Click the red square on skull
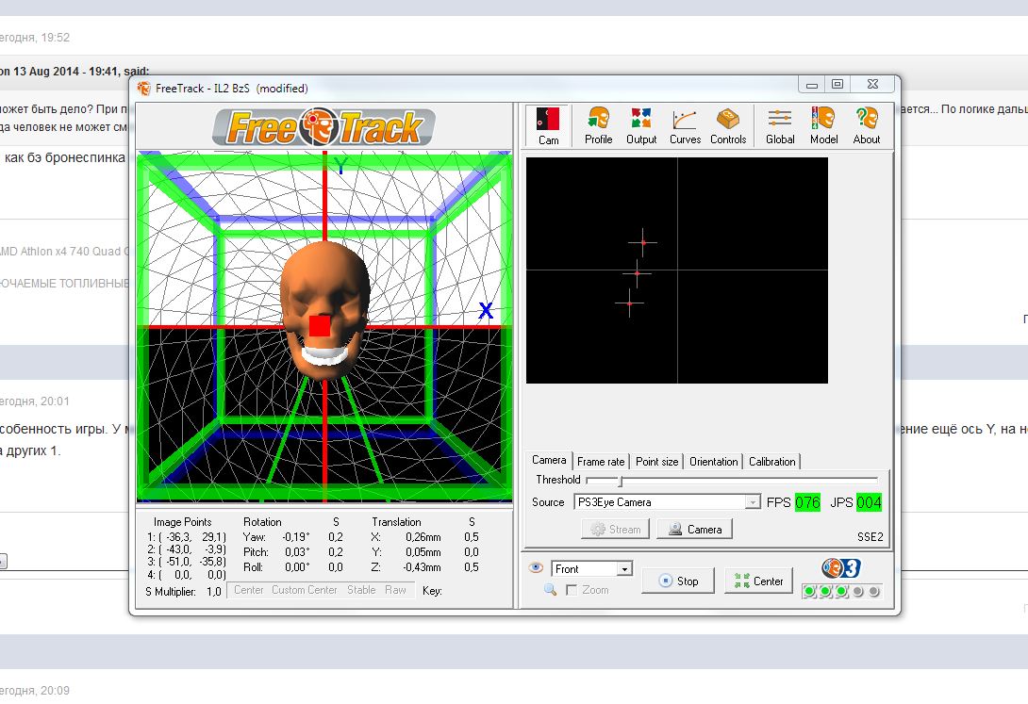The width and height of the screenshot is (1028, 704). [320, 325]
